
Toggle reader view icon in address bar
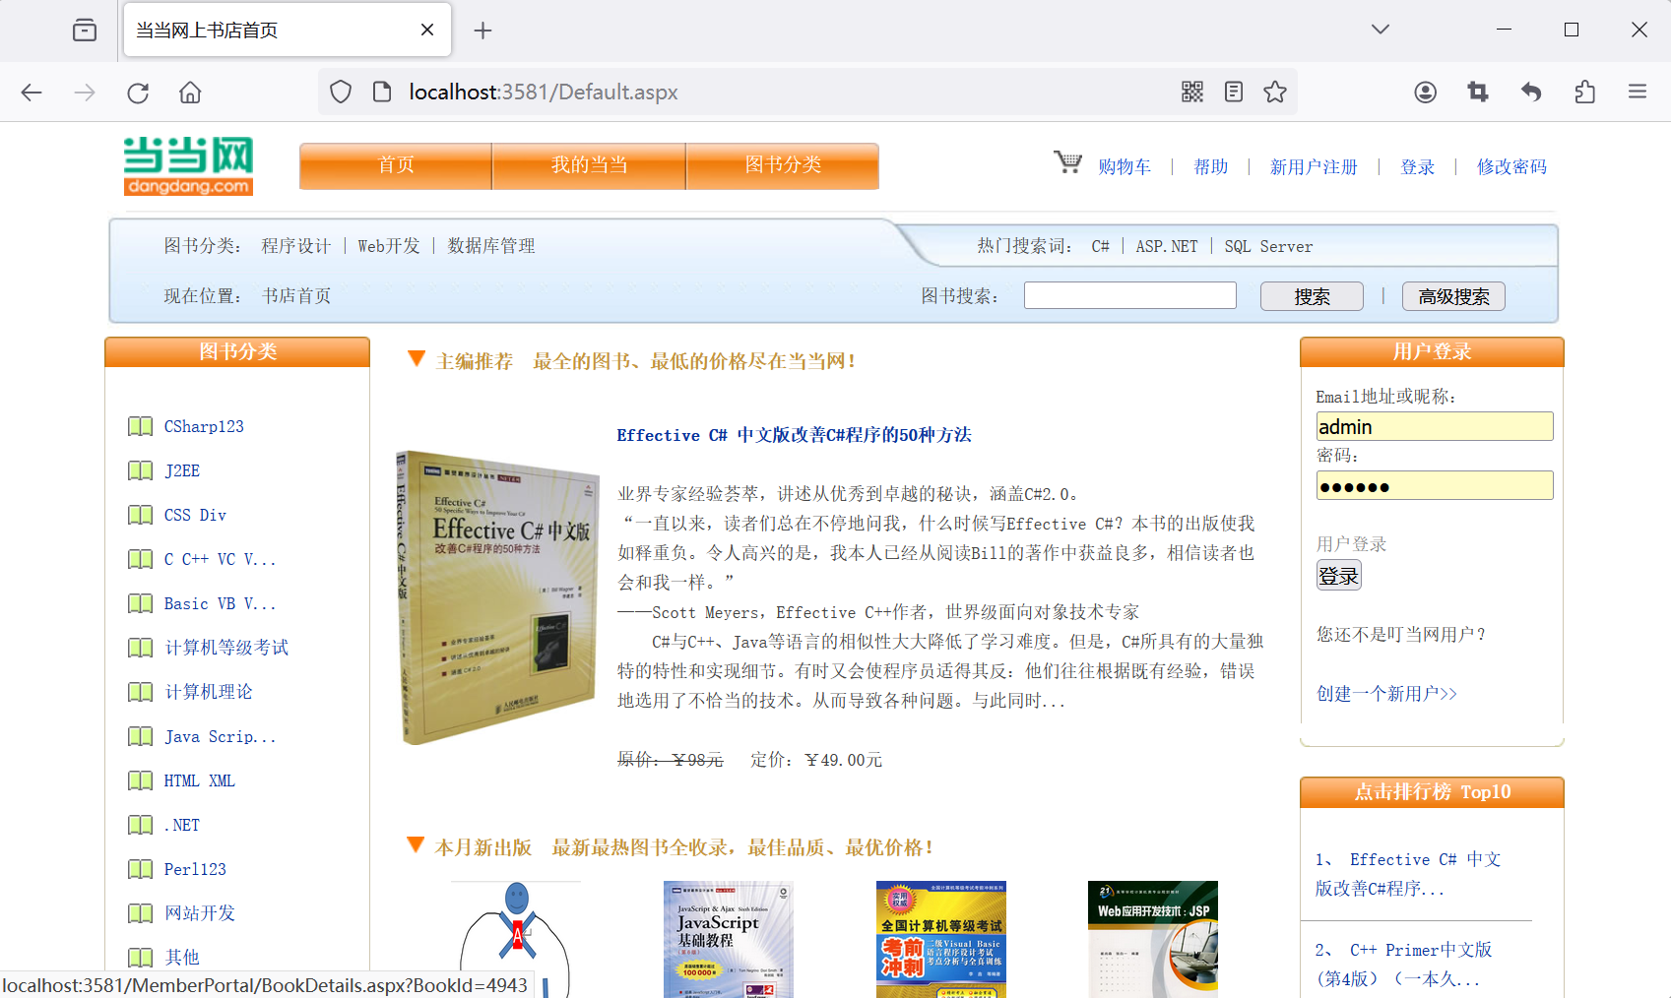1234,92
